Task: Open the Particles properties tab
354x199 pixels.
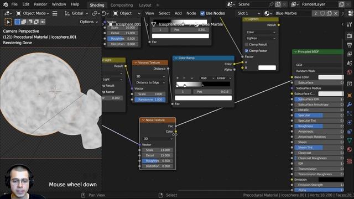Action: coord(349,113)
